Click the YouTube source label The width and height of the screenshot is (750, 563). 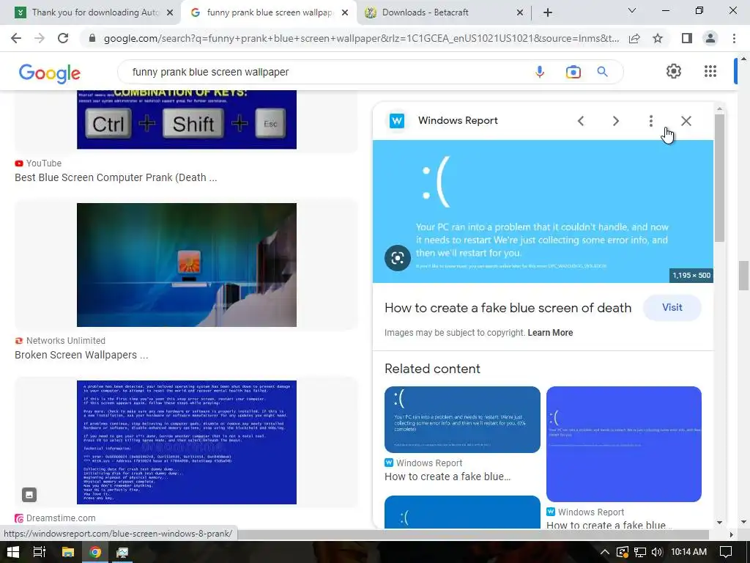pos(43,163)
